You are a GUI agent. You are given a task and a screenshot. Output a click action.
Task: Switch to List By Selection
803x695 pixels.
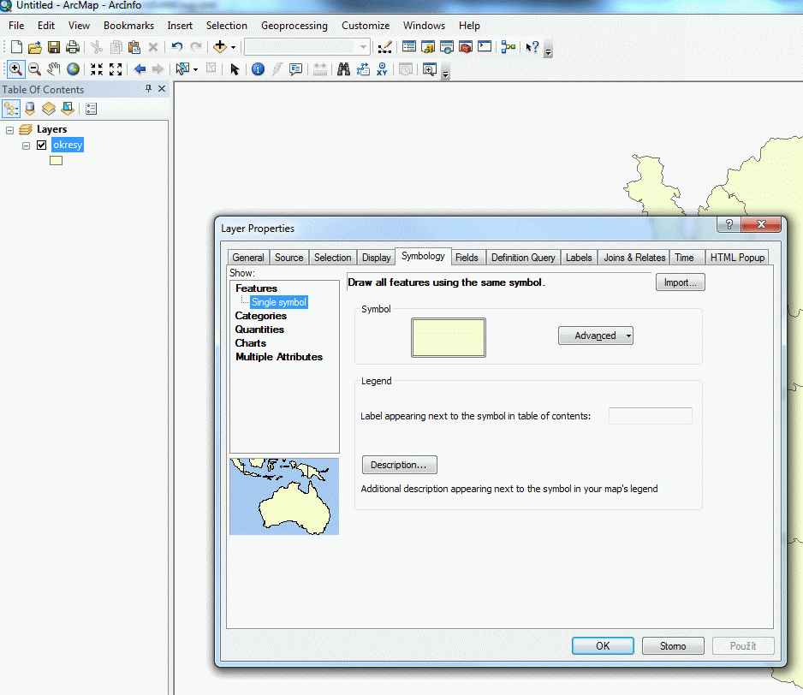pyautogui.click(x=68, y=109)
